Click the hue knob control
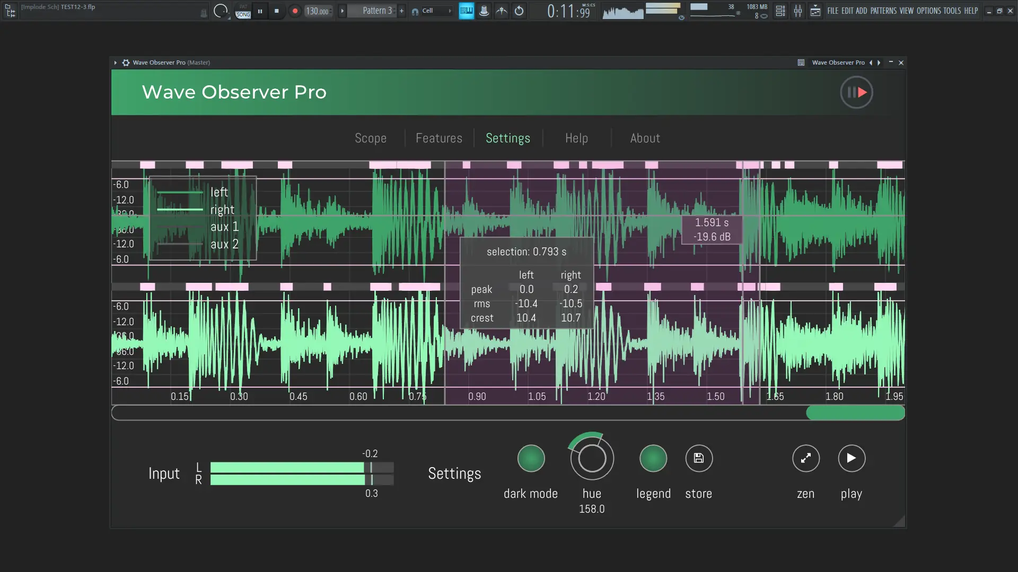This screenshot has height=572, width=1018. click(x=592, y=459)
